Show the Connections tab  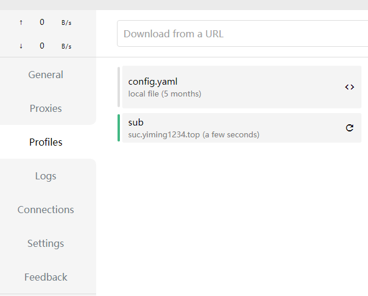[x=46, y=210]
